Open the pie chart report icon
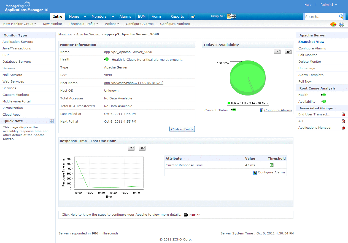The height and width of the screenshot is (243, 348). [x=333, y=24]
